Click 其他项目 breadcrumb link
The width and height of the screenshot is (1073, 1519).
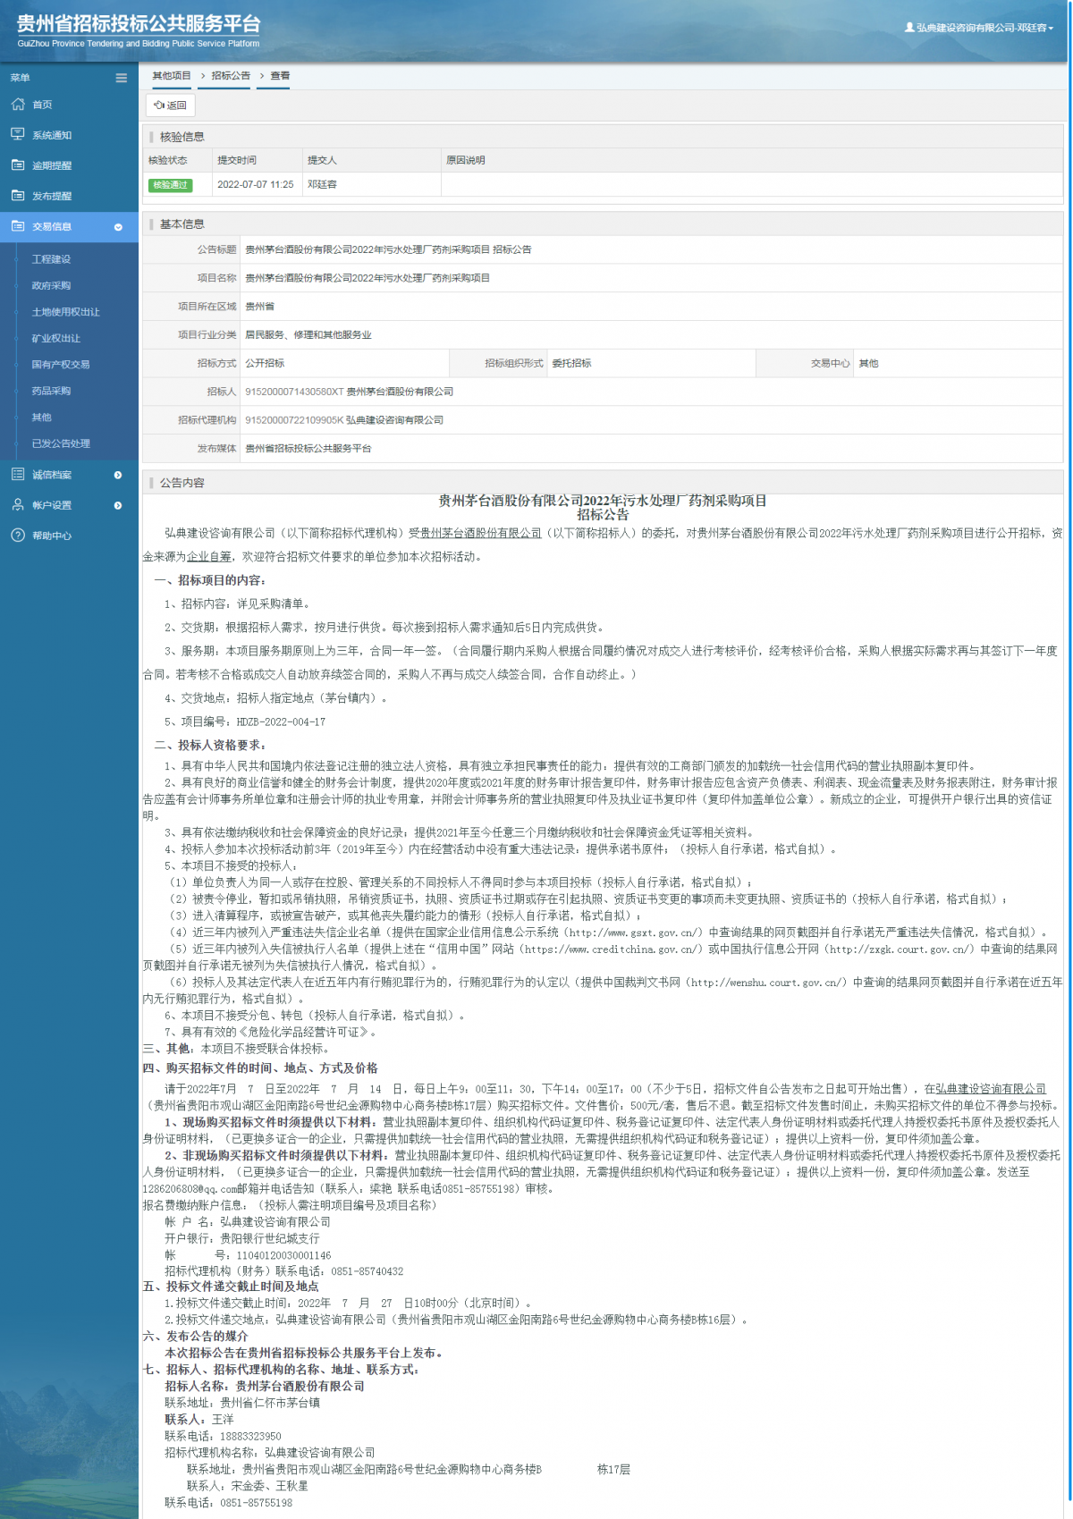point(172,76)
